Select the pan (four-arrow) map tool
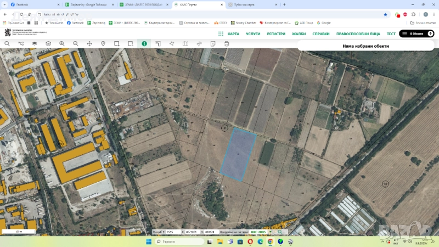439x247 pixels. tap(89, 43)
